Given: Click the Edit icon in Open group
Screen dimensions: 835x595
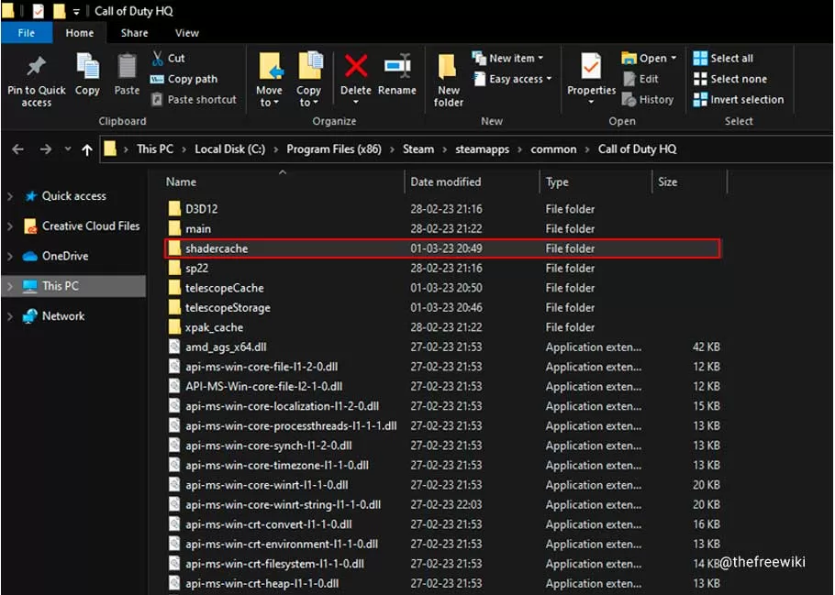Looking at the screenshot, I should coord(629,79).
